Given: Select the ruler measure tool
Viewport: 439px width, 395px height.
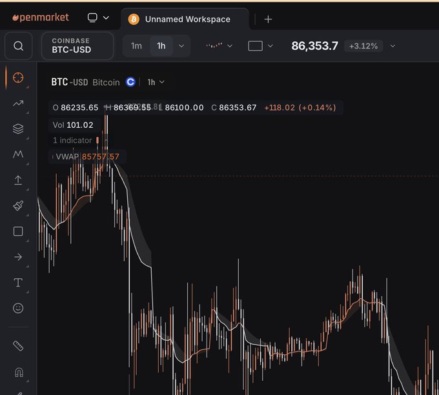Looking at the screenshot, I should [18, 346].
